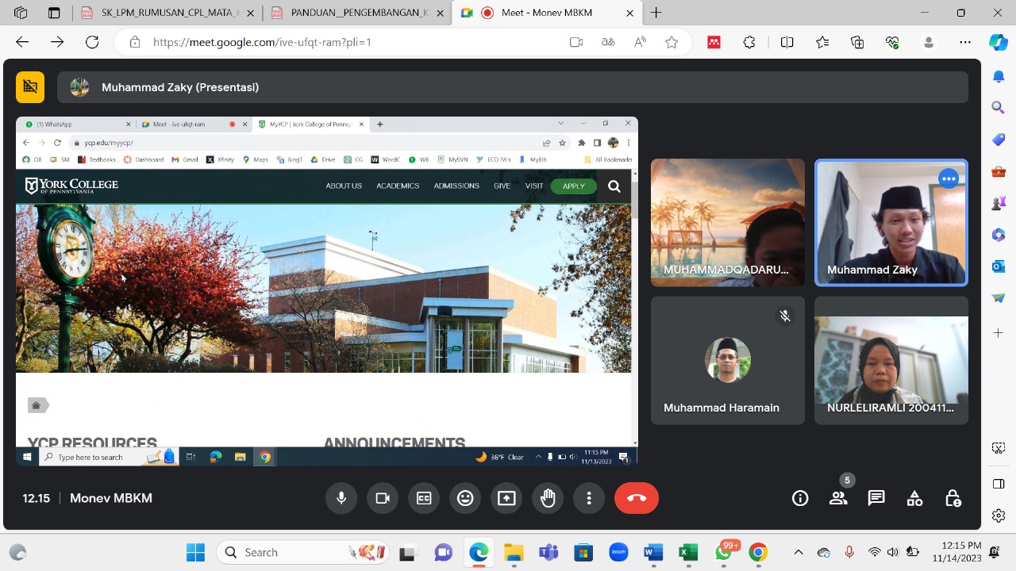Click the browser address bar URL

point(262,42)
